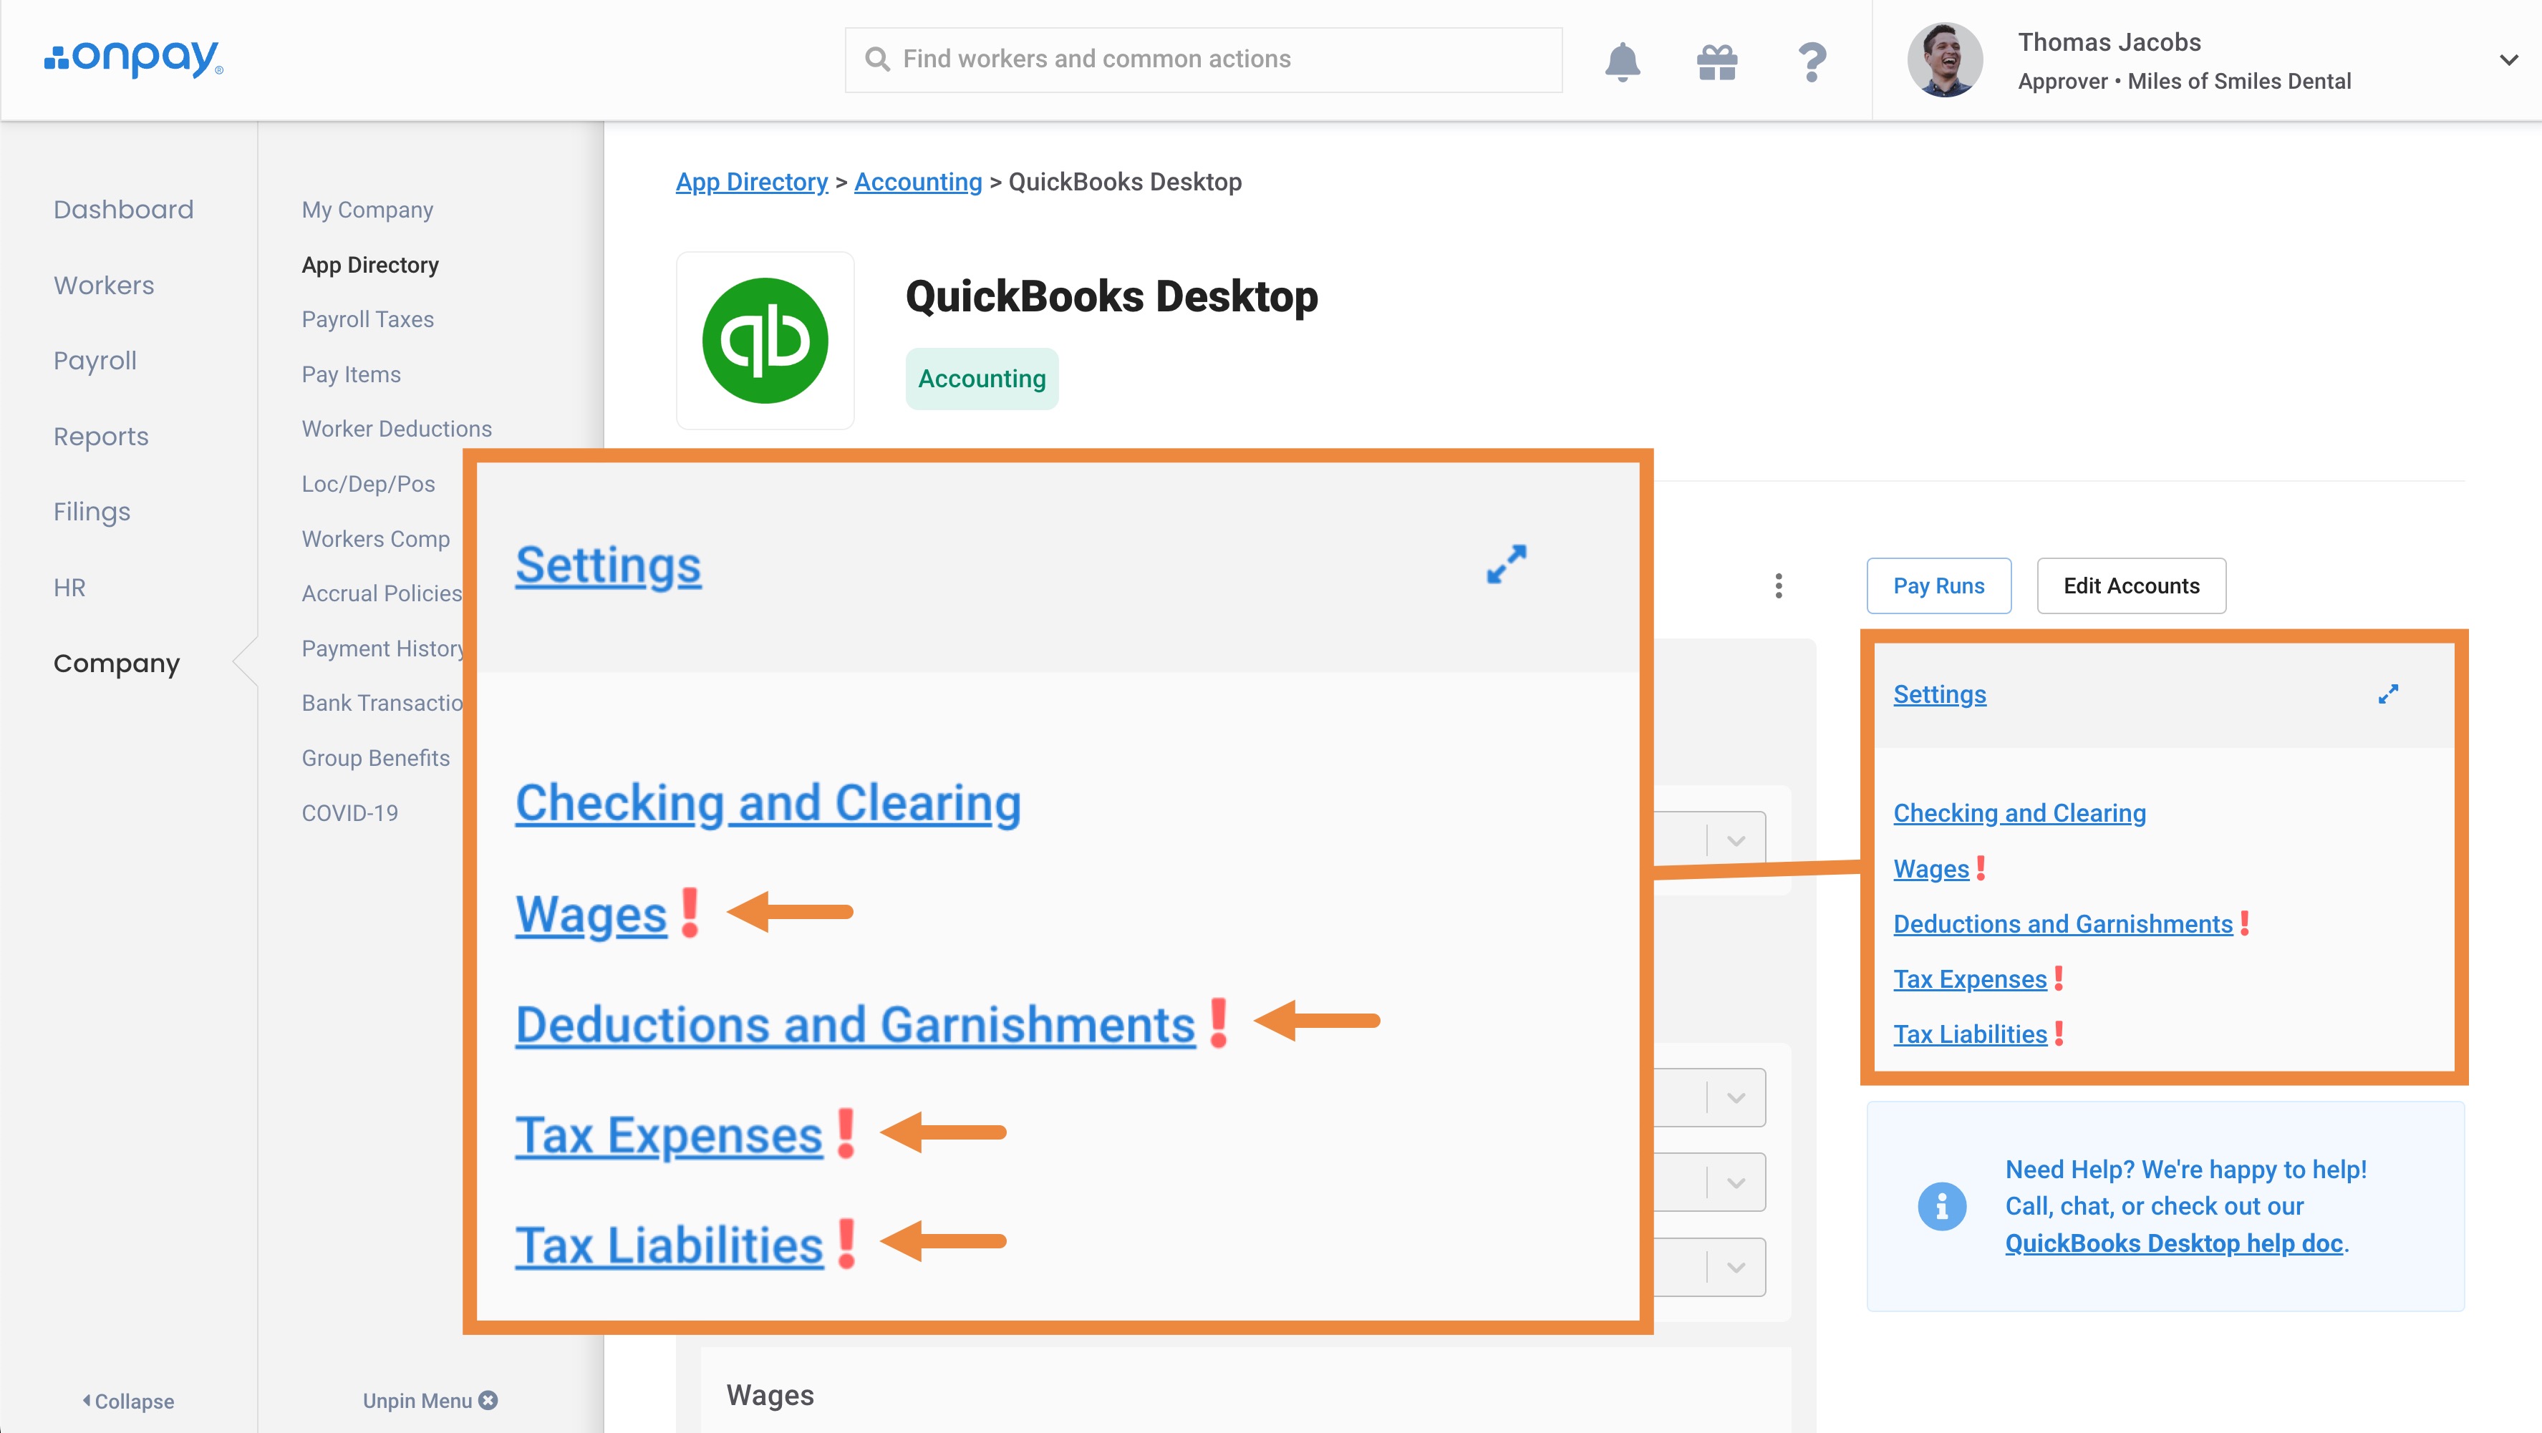Go to Dashboard
The height and width of the screenshot is (1433, 2542).
point(123,209)
